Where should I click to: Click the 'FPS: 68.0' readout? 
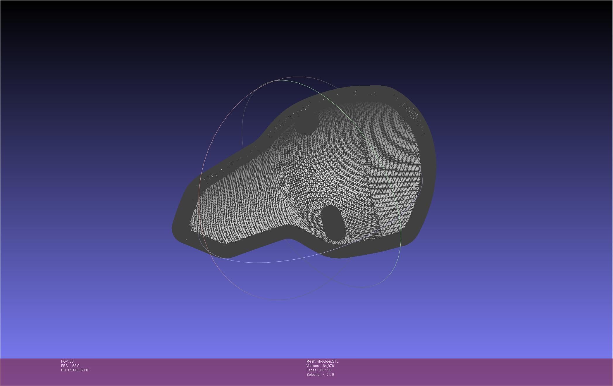click(x=70, y=366)
